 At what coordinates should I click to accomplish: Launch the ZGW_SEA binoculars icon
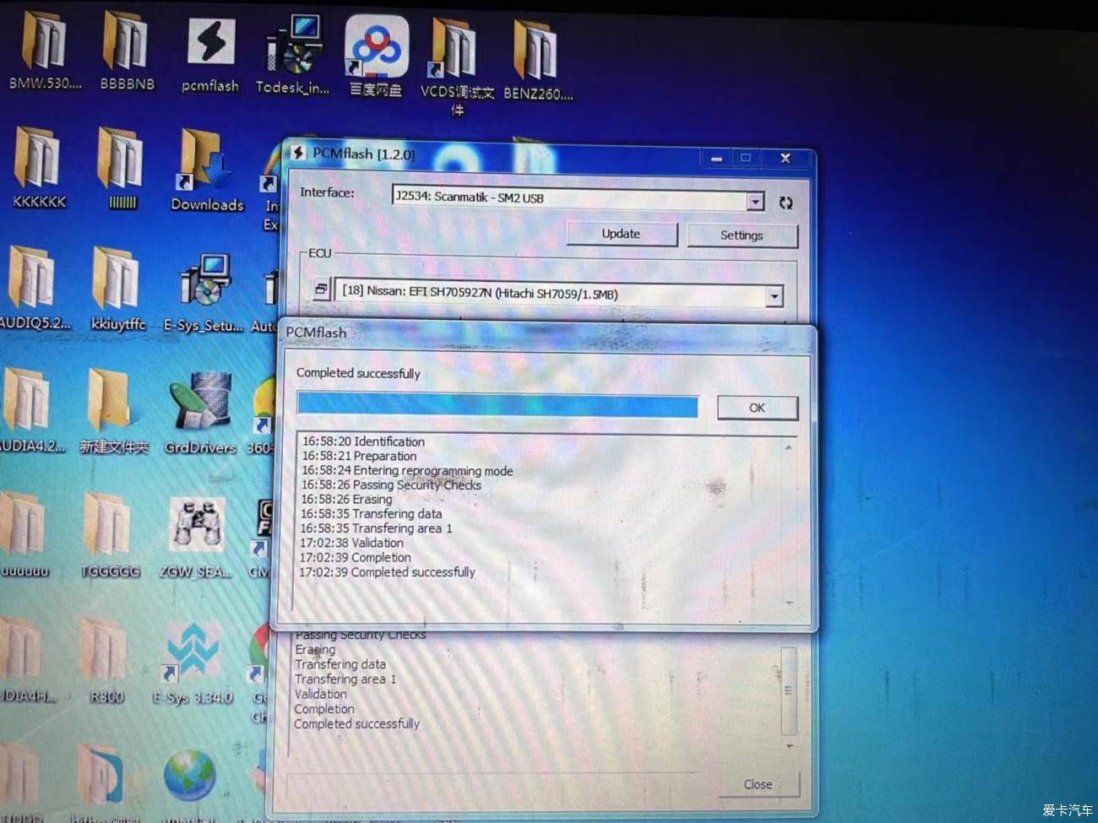pyautogui.click(x=196, y=537)
